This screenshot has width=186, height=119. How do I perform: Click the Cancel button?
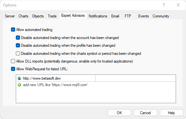coord(145,113)
